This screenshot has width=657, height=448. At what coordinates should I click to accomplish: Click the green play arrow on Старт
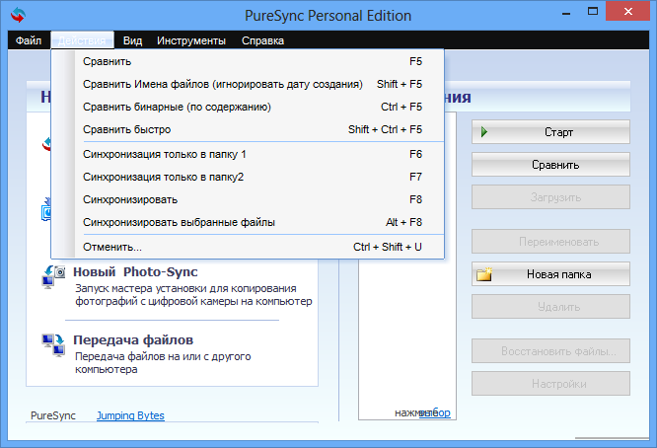point(484,131)
